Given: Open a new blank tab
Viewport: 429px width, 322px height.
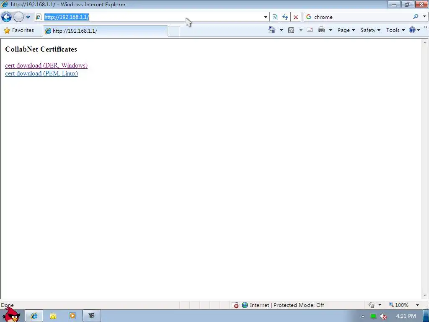Looking at the screenshot, I should click(x=174, y=31).
